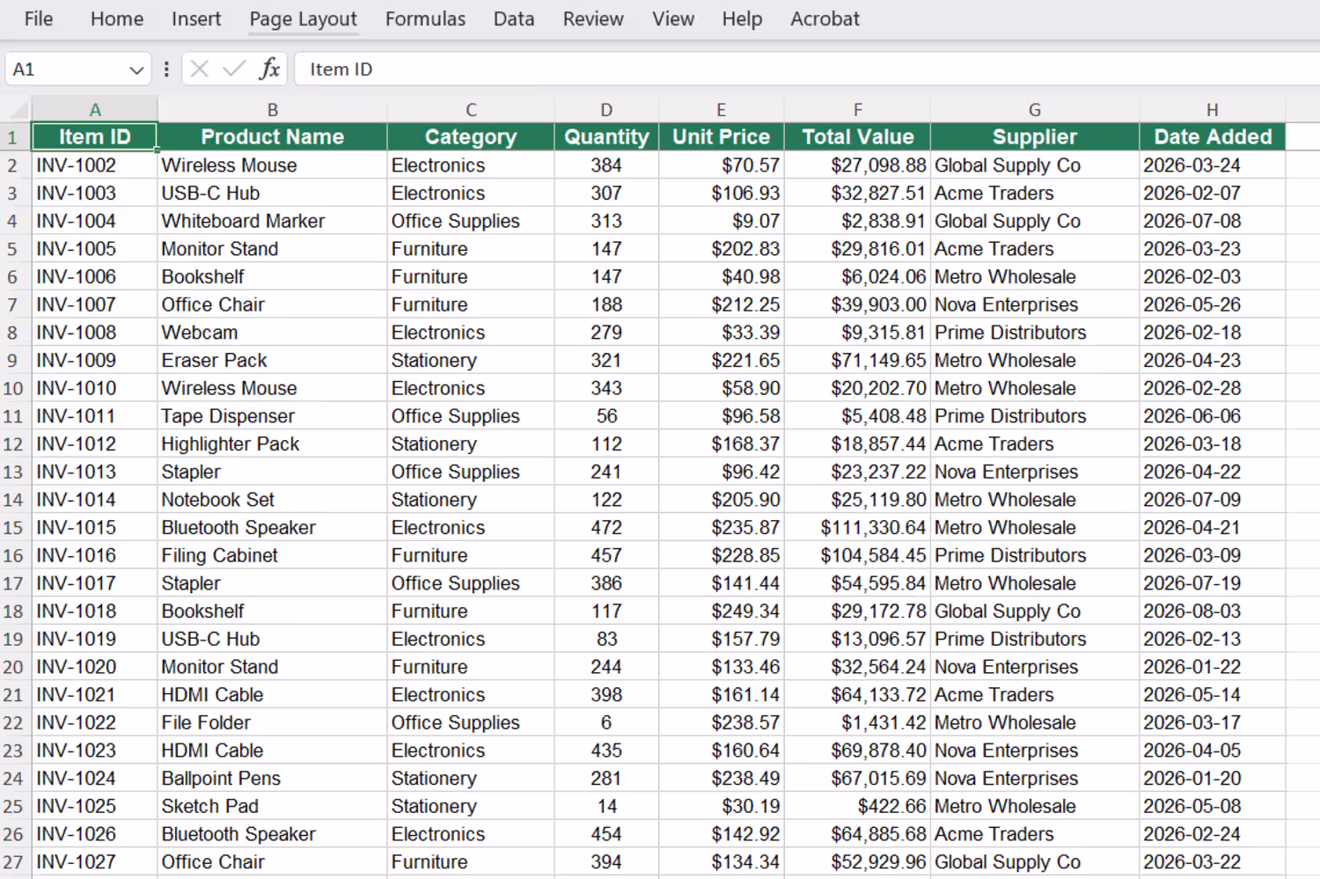The image size is (1320, 879).
Task: Select date 2026-01-22 cell
Action: coord(1213,667)
